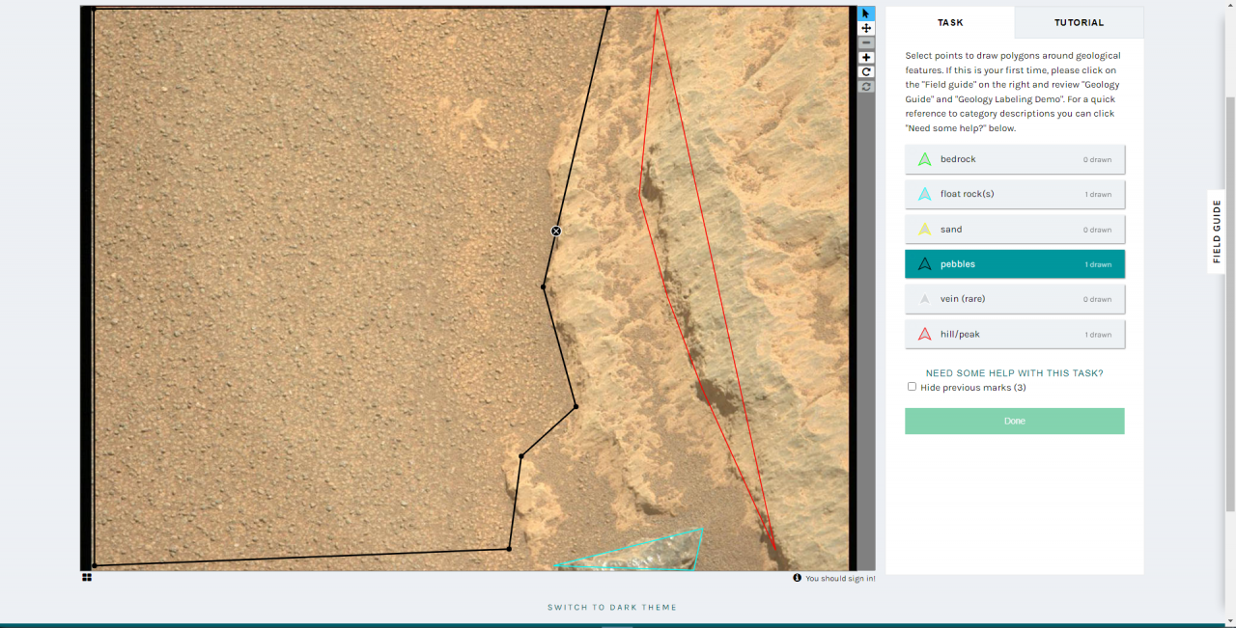The image size is (1236, 628).
Task: Click the "1 drawn" count on float rock(s) row
Action: (x=1098, y=195)
